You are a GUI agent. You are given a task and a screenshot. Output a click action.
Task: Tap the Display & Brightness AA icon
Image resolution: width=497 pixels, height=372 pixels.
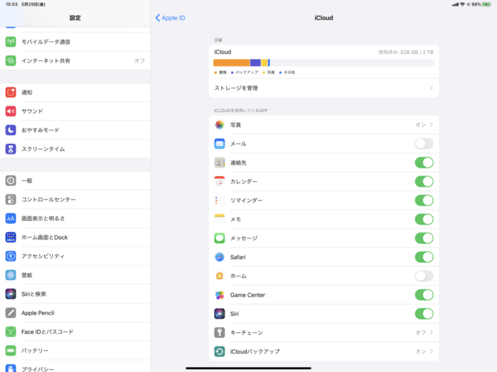click(x=11, y=219)
